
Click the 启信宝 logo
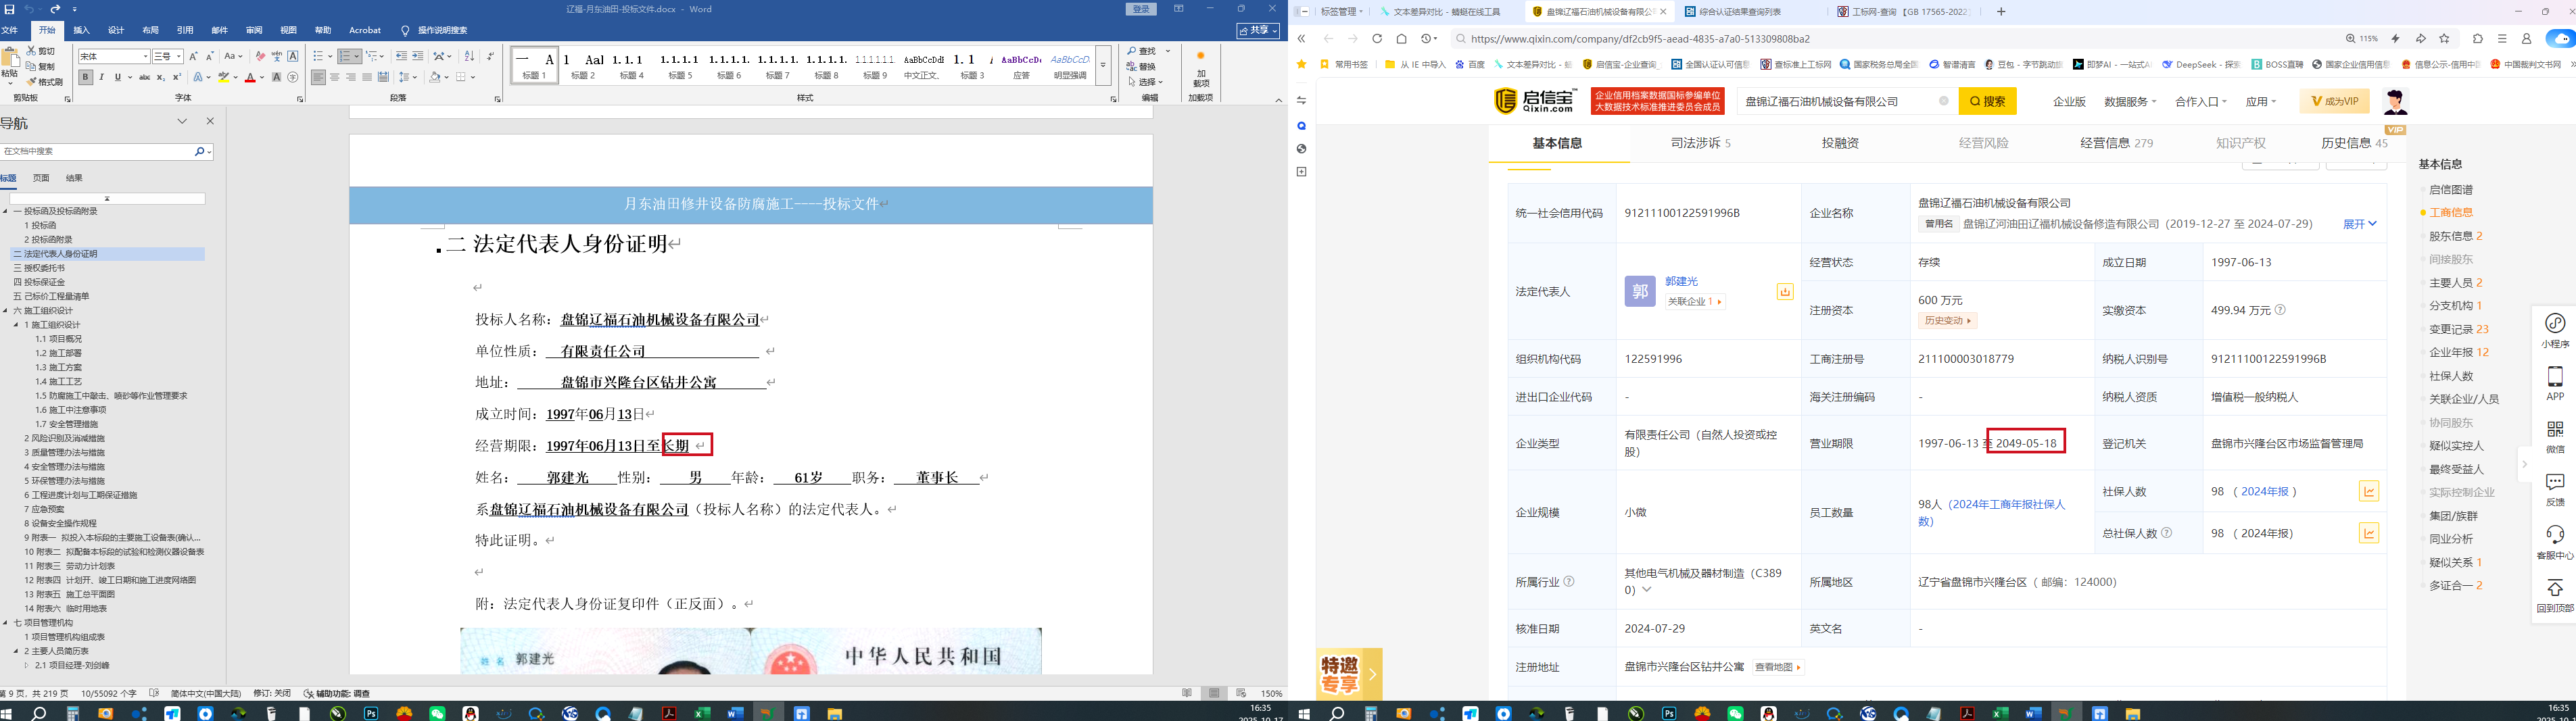pyautogui.click(x=1535, y=101)
